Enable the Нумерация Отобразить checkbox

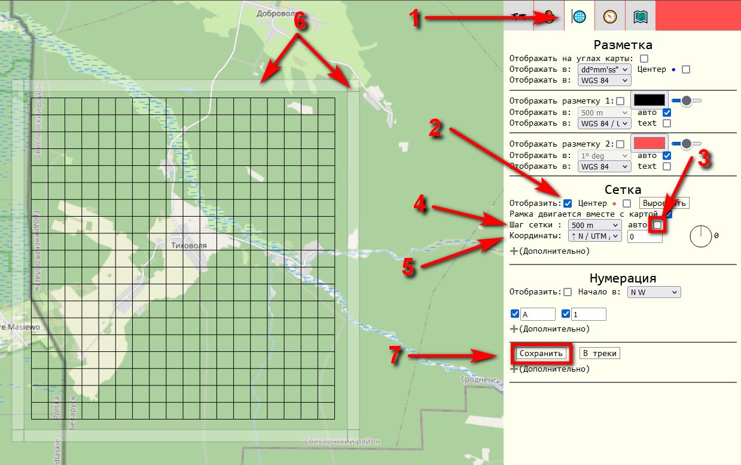pos(568,292)
